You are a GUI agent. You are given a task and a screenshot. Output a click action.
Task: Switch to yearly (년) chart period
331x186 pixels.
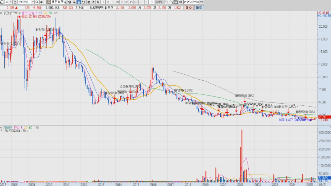pyautogui.click(x=84, y=2)
